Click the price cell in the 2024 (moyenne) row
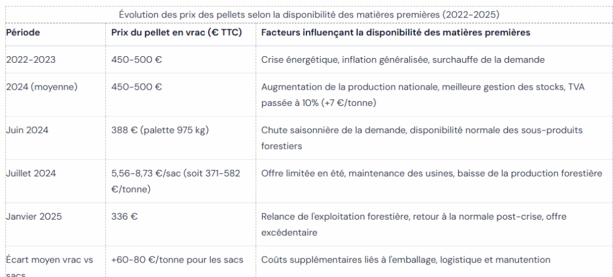 pos(136,87)
